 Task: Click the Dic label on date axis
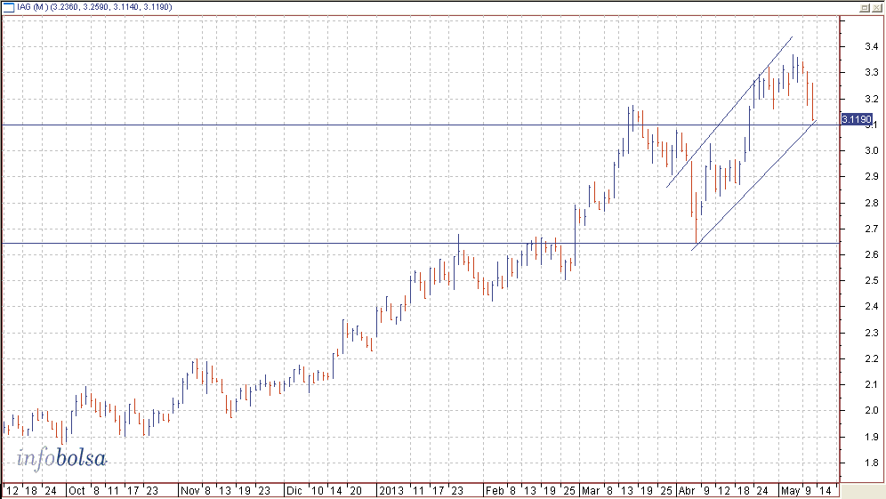[294, 490]
